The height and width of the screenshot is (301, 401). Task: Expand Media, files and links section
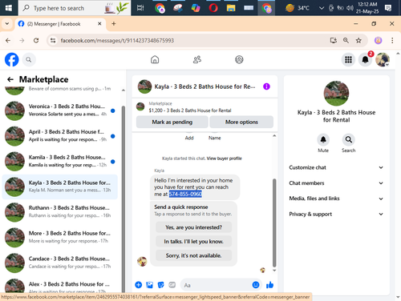[x=336, y=199]
